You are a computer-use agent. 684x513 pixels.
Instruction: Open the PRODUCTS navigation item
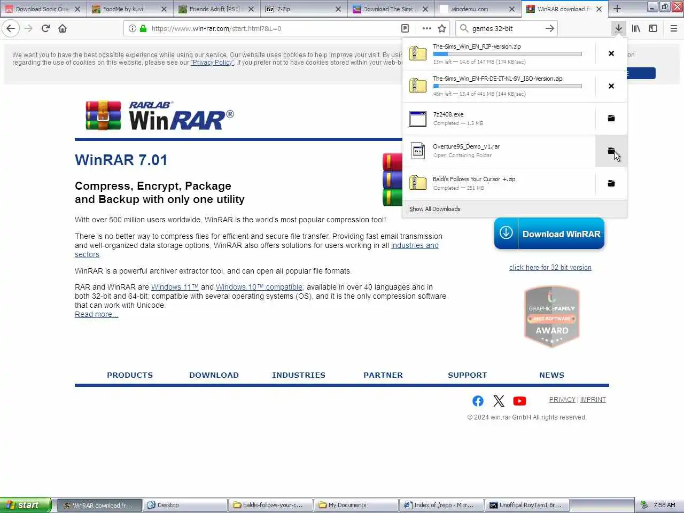coord(130,375)
